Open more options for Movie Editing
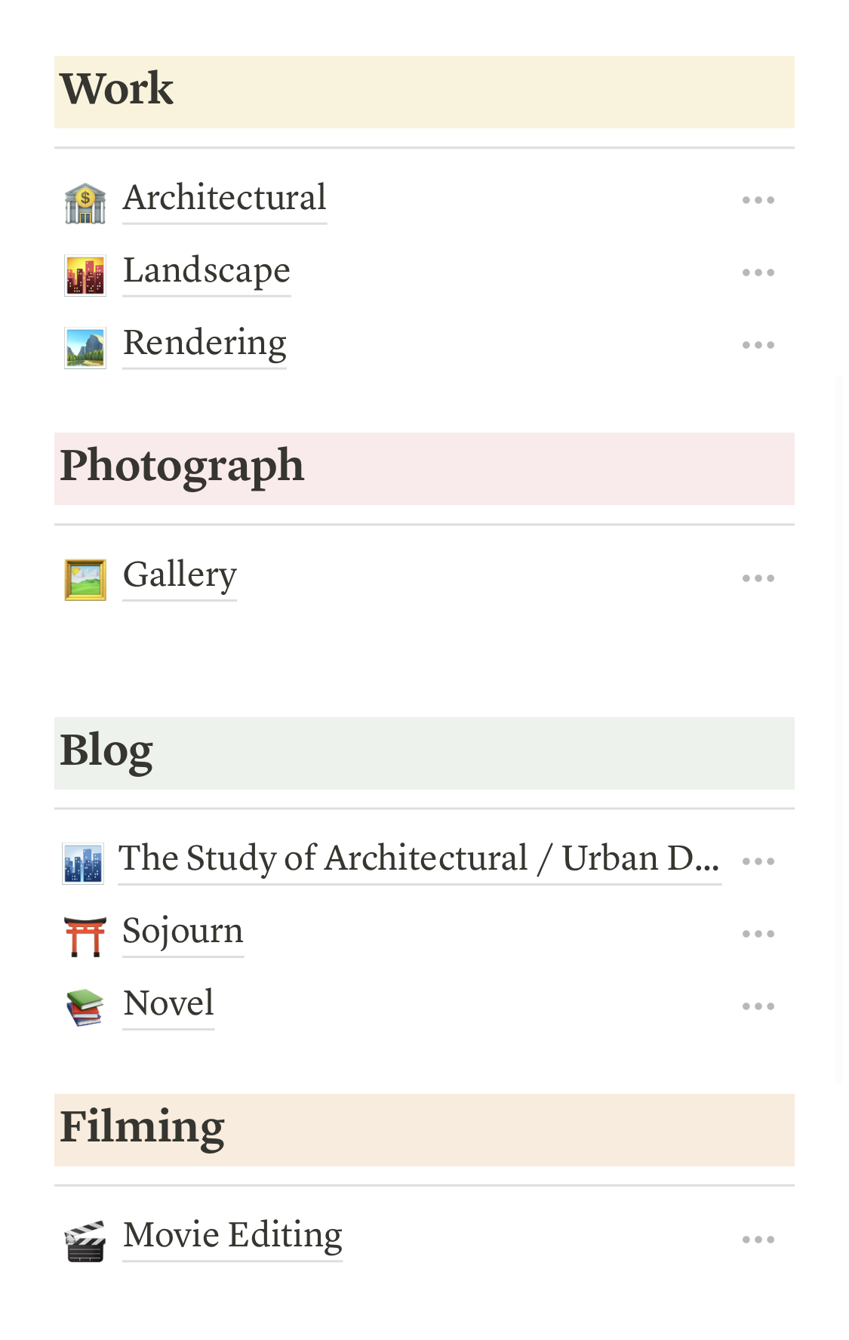The height and width of the screenshot is (1340, 849). point(758,1240)
